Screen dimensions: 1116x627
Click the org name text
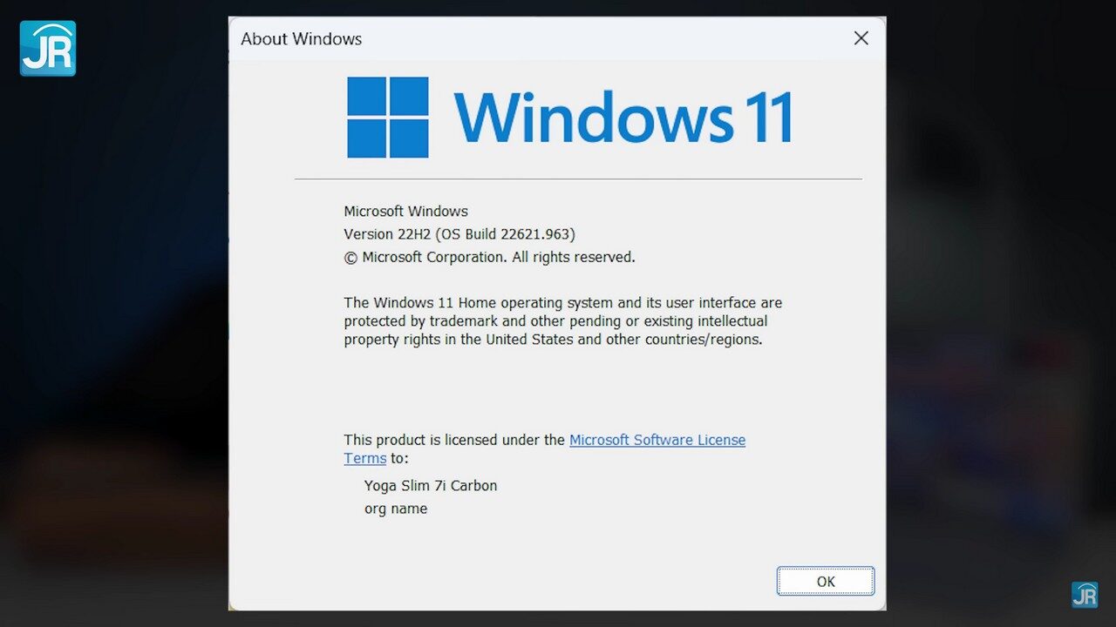[396, 509]
